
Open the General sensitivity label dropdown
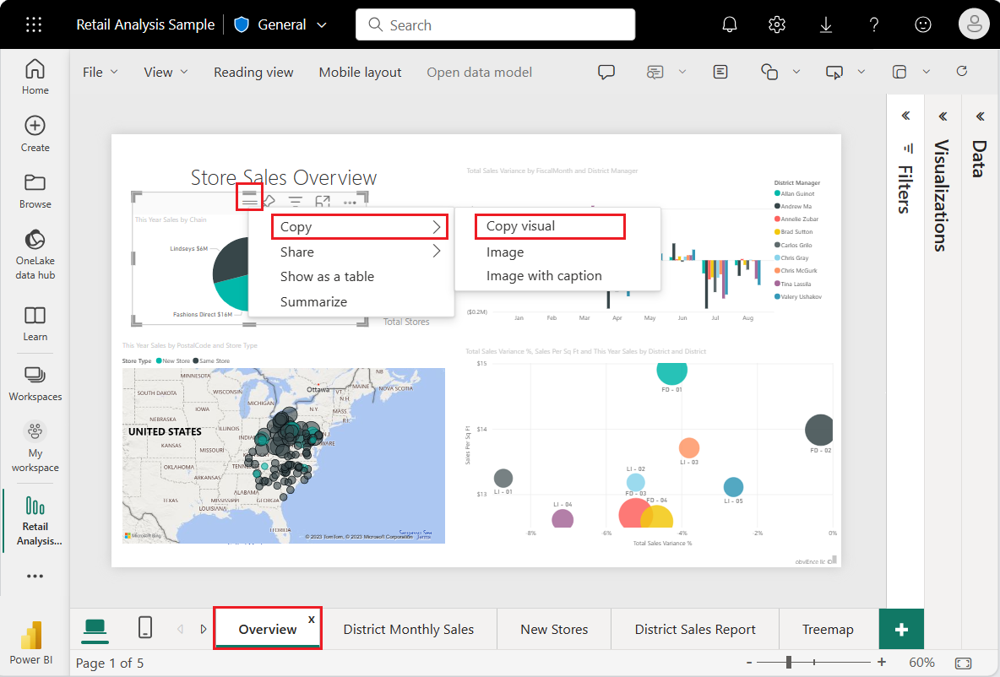click(x=281, y=24)
